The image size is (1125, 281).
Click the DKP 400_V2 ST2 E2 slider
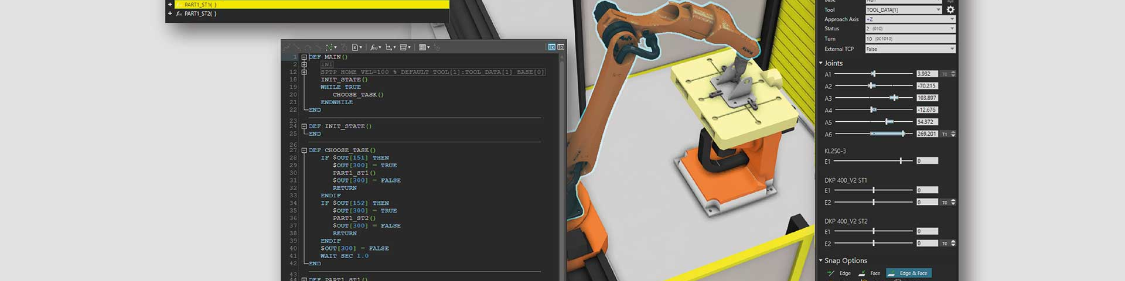click(x=873, y=243)
